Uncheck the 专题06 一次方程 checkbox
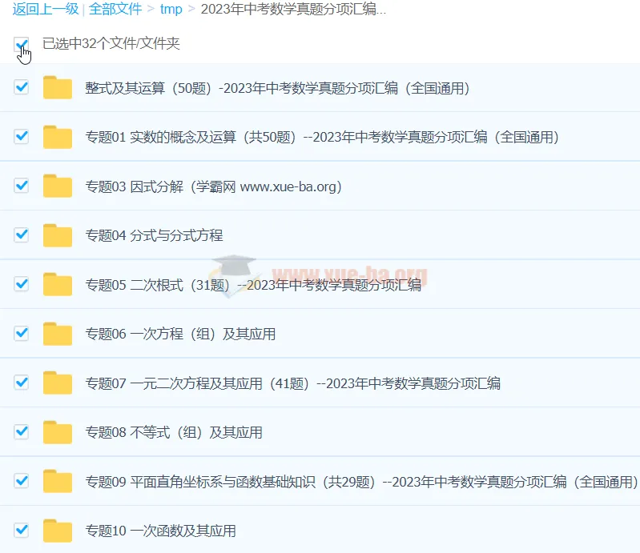This screenshot has width=640, height=553. coord(21,333)
